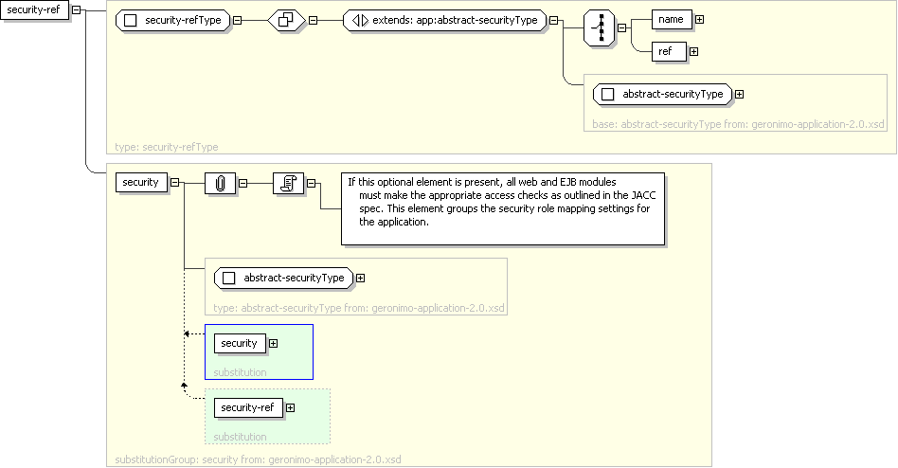Select the security-ref root element box

click(34, 10)
